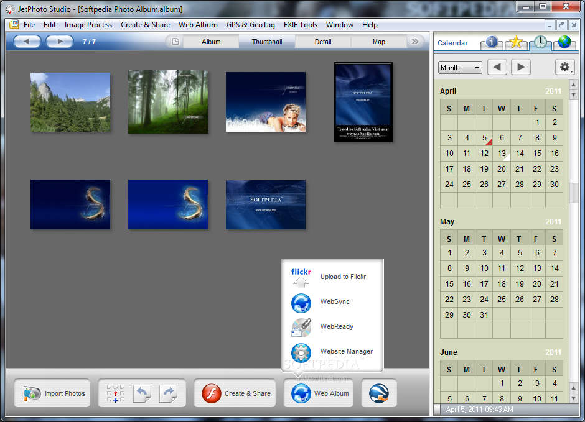This screenshot has width=585, height=422.
Task: Select the clock calendar tab icon
Action: (540, 42)
